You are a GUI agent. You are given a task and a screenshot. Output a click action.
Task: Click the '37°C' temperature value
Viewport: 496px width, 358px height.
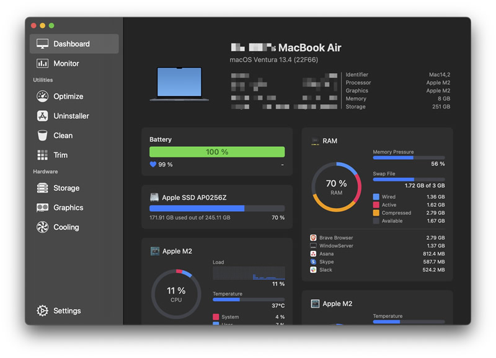[x=278, y=305]
